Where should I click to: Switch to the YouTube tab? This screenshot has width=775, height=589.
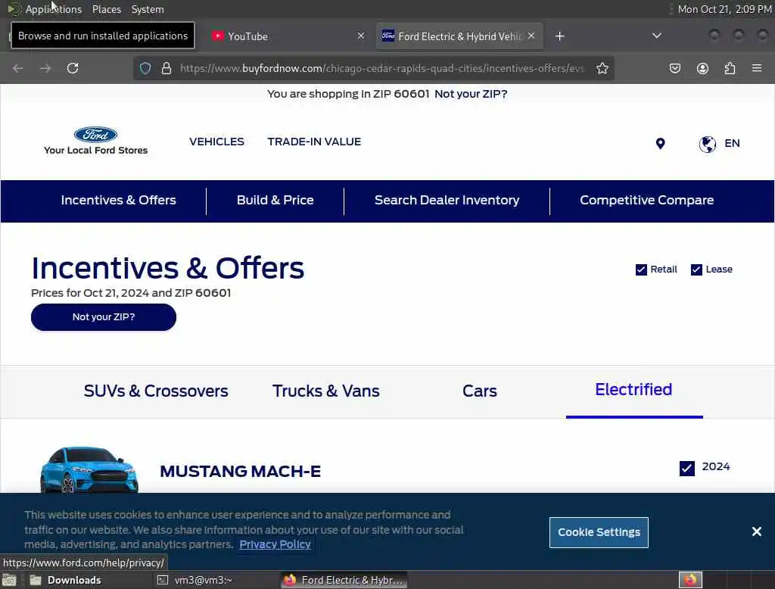coord(288,36)
